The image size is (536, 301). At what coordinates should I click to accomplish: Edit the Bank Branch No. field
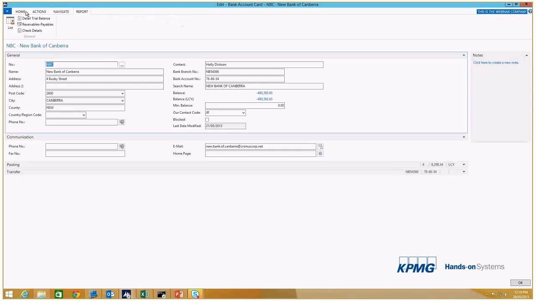coord(245,72)
